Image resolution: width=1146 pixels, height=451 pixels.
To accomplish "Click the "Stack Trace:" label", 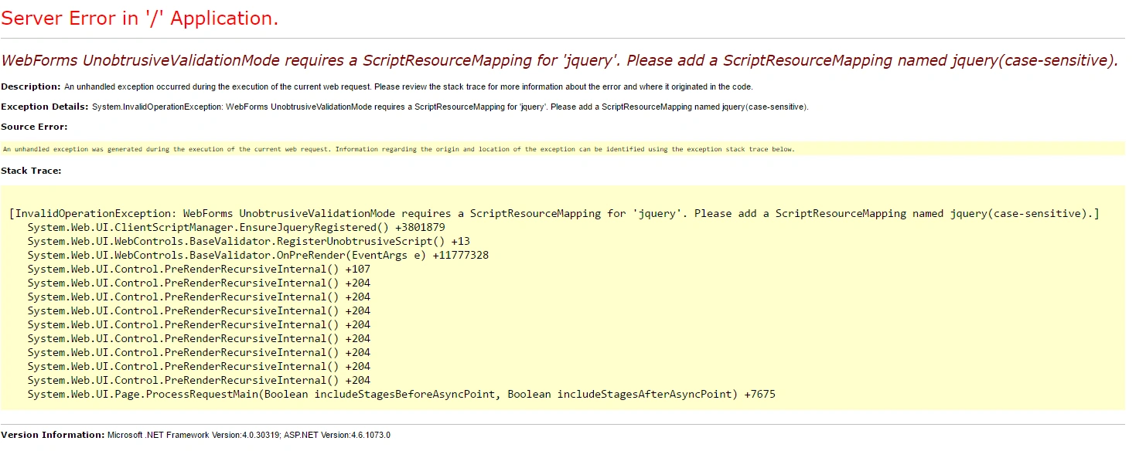I will click(x=31, y=170).
